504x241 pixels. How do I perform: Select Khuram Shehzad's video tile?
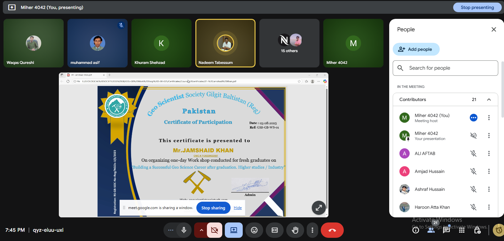click(x=161, y=43)
